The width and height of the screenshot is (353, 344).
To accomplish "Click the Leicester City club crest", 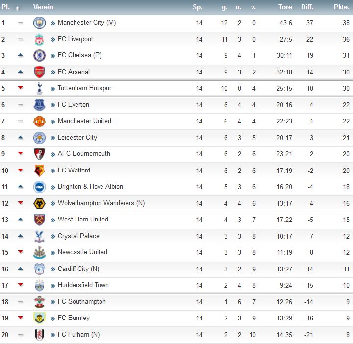I will tap(39, 138).
